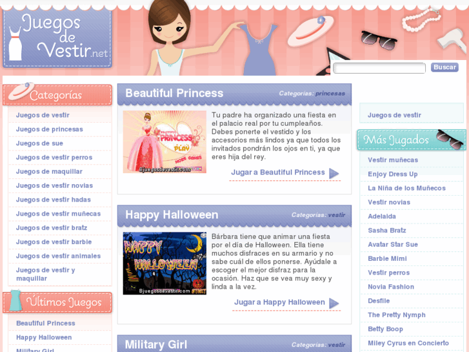This screenshot has height=352, width=469.
Task: Click the Buscar search button
Action: [x=444, y=67]
